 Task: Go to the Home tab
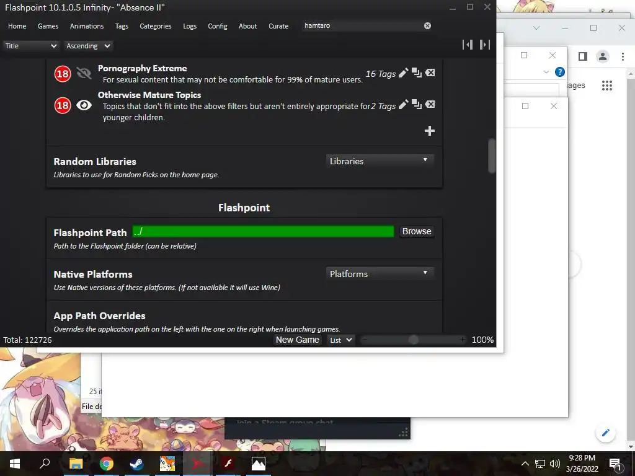[x=17, y=26]
